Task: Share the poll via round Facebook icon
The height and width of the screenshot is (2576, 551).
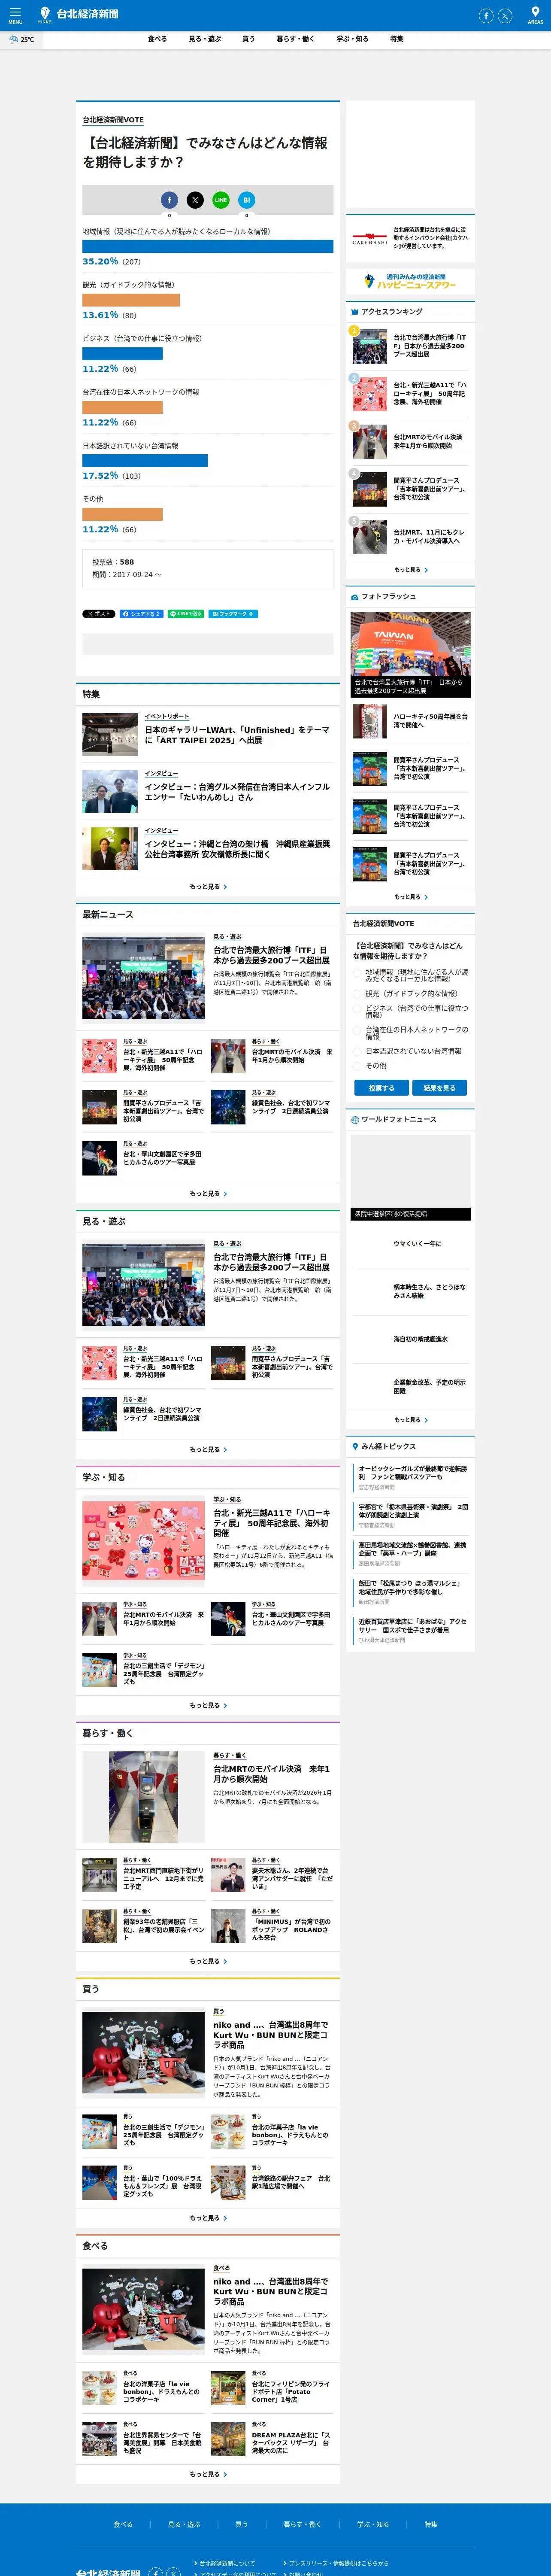Action: pyautogui.click(x=169, y=200)
